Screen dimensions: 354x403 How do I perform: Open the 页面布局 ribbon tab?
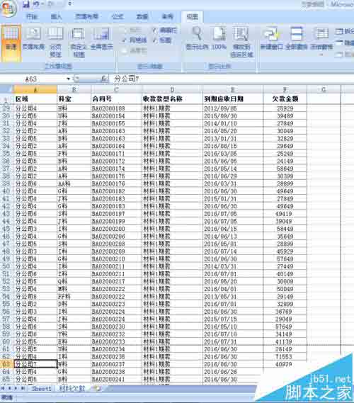tap(86, 17)
